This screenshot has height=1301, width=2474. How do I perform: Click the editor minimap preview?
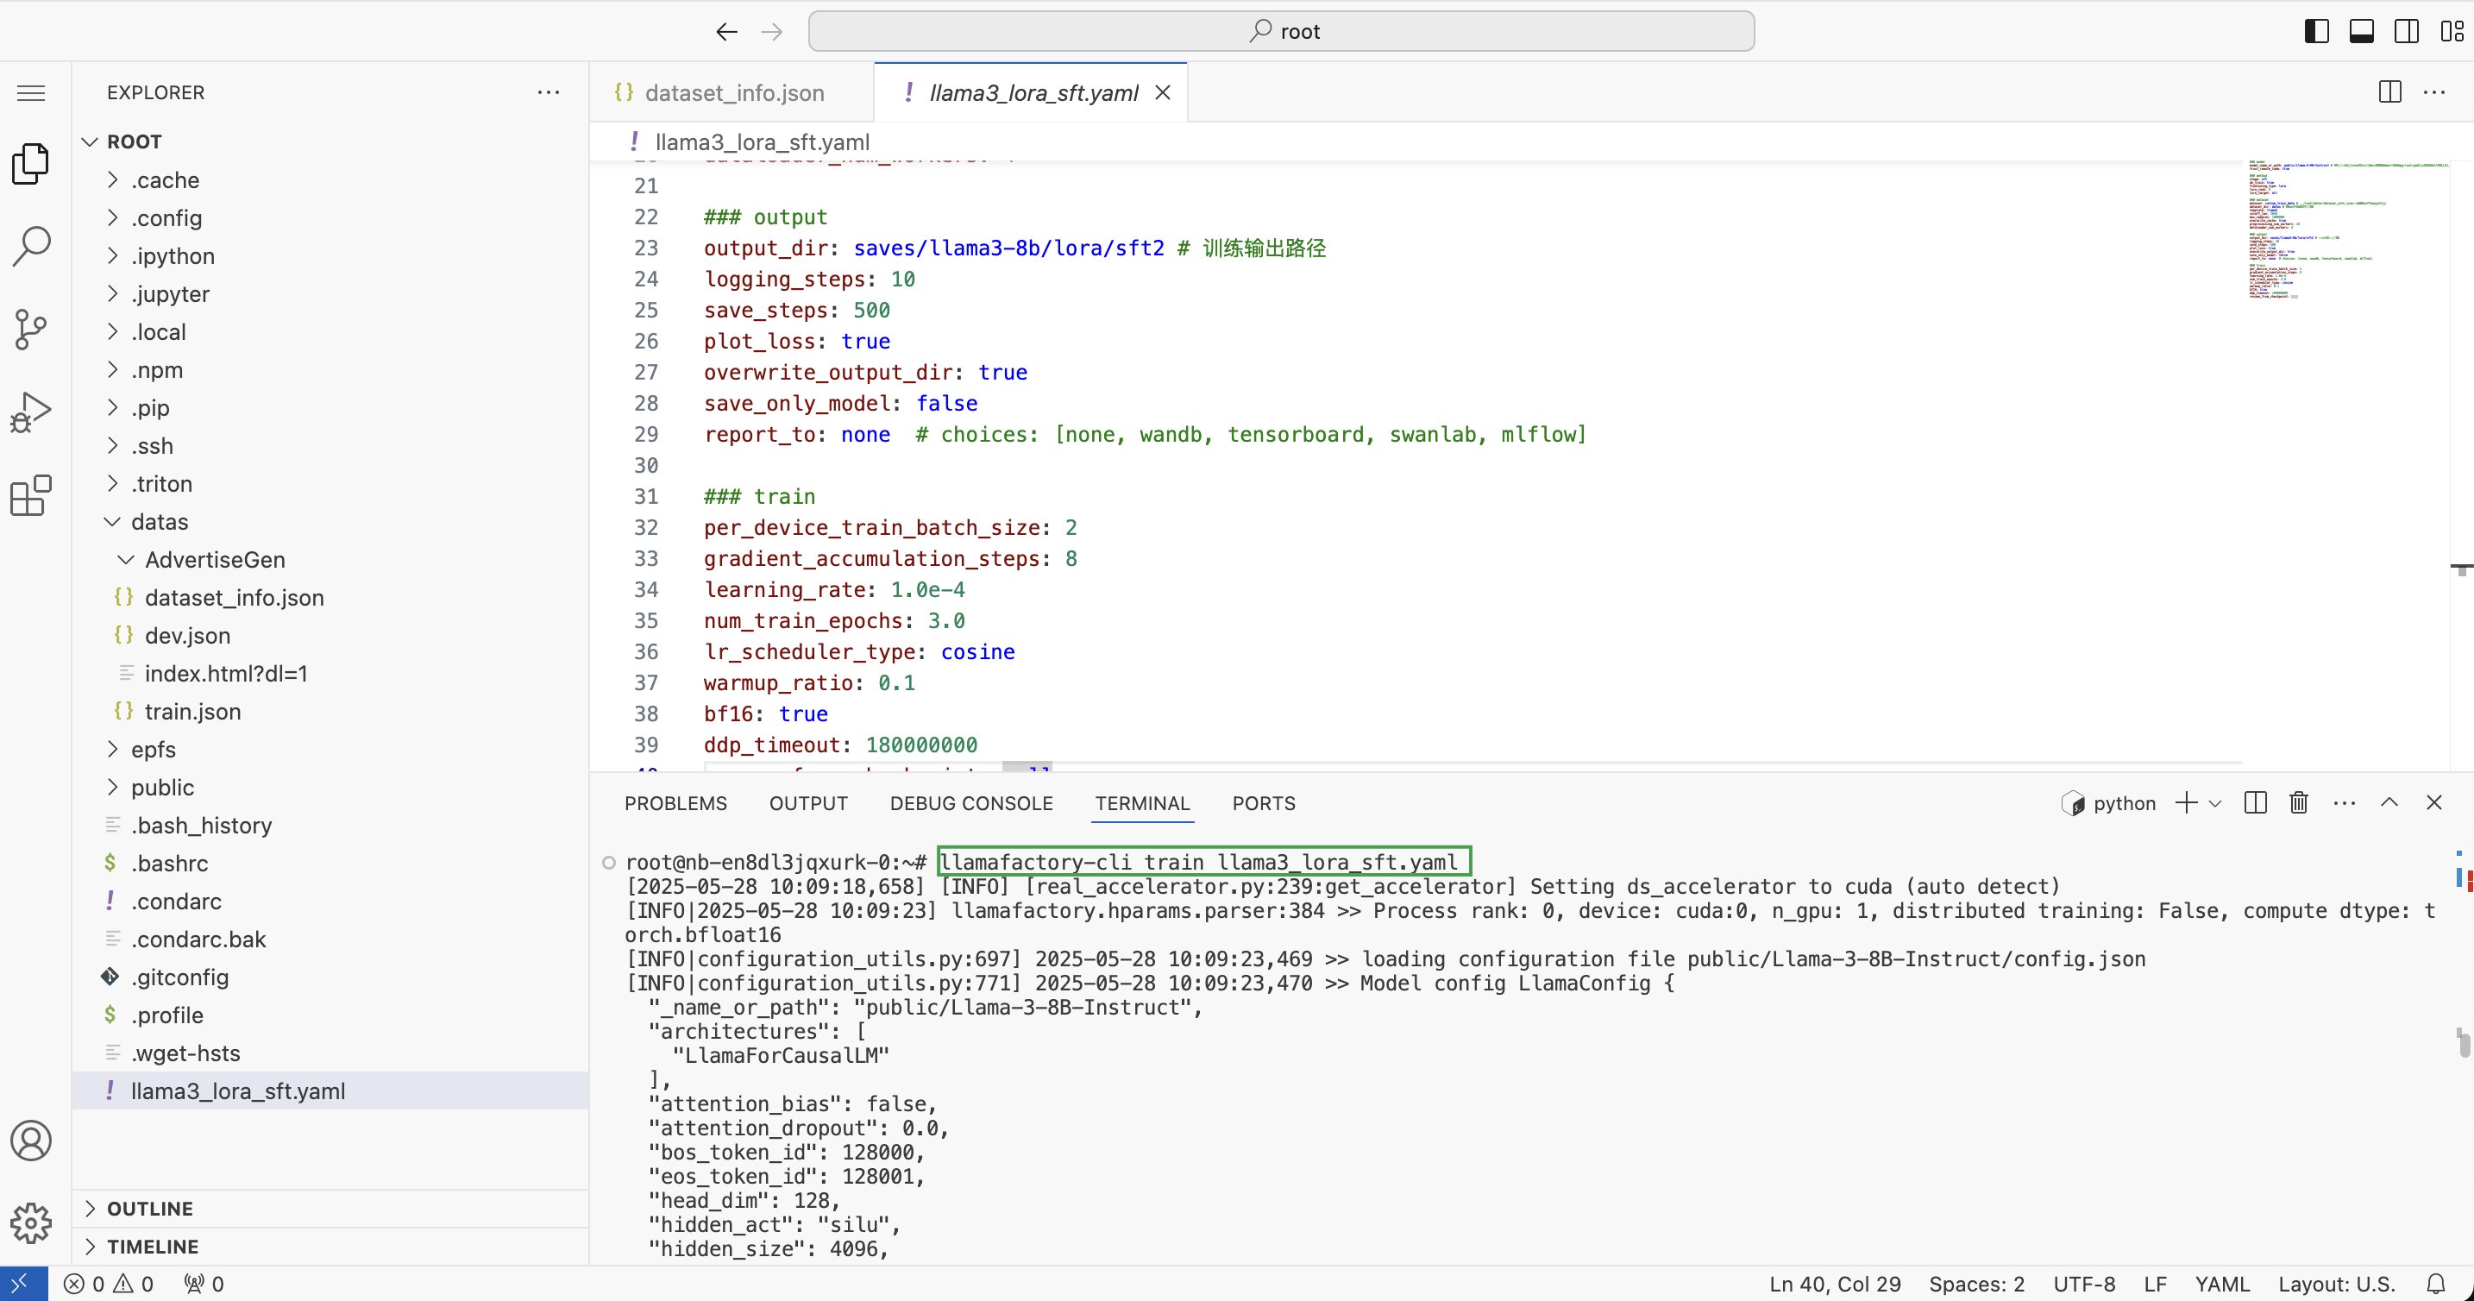click(x=2347, y=230)
